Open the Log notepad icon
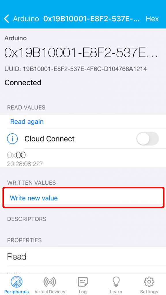 [83, 282]
